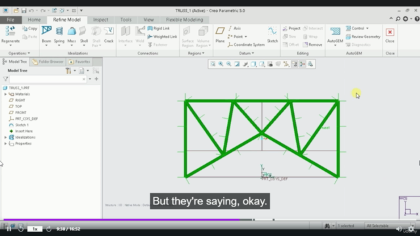Select the Insert Here marker

point(21,131)
